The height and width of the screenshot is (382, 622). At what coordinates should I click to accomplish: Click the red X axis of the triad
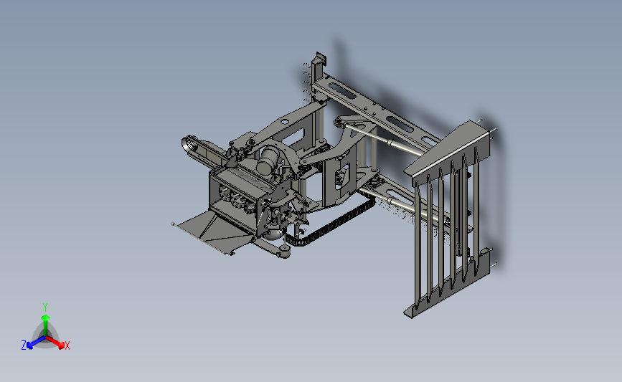pos(56,343)
